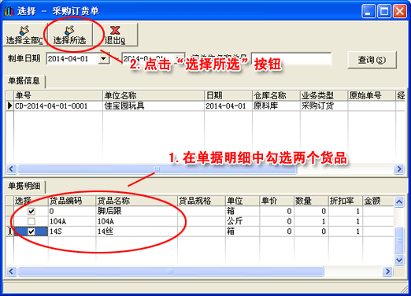Click up arrow of 单据明细 vertical scrollbar
This screenshot has width=411, height=296.
(399, 202)
